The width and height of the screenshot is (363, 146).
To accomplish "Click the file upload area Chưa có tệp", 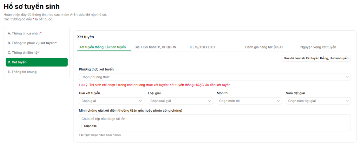I will [x=215, y=123].
